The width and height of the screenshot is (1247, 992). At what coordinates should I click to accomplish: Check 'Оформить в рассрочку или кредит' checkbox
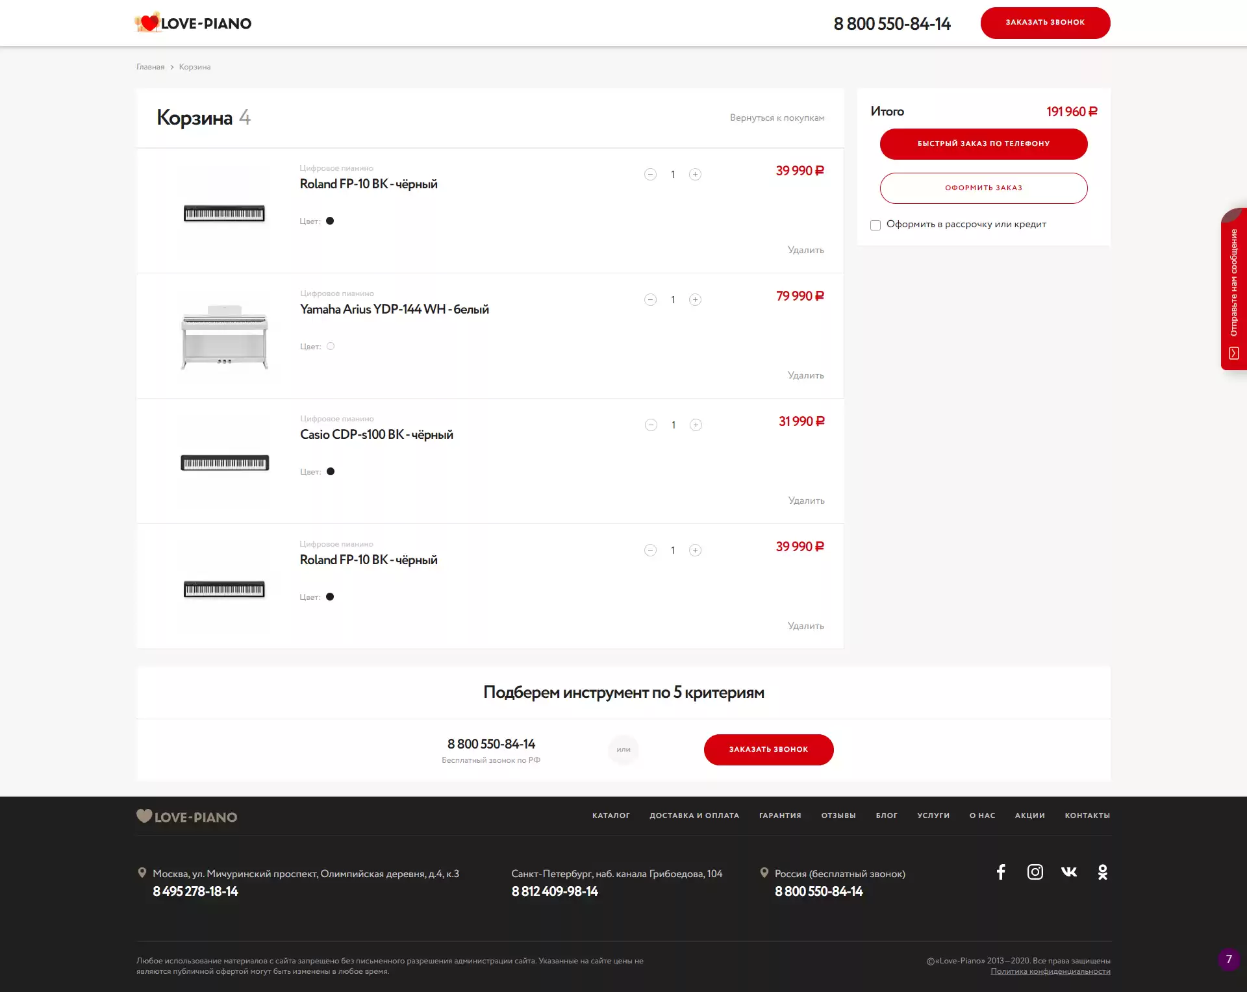pos(875,225)
